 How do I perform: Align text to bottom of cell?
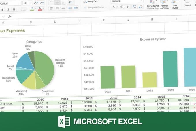(x=63, y=3)
